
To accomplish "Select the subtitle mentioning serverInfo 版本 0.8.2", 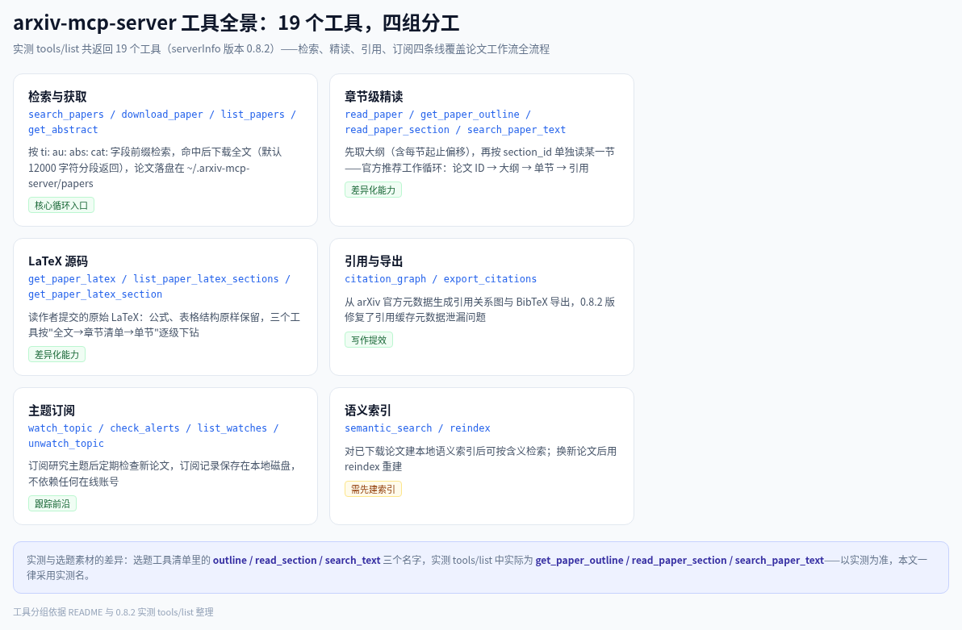I will click(x=281, y=49).
